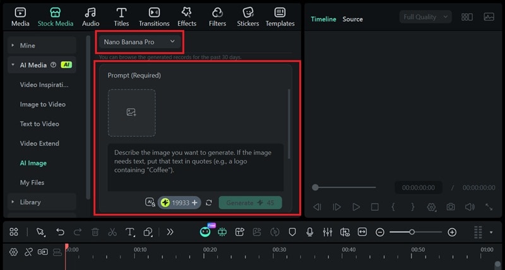505x270 pixels.
Task: Click the previous frame button
Action: tap(318, 207)
